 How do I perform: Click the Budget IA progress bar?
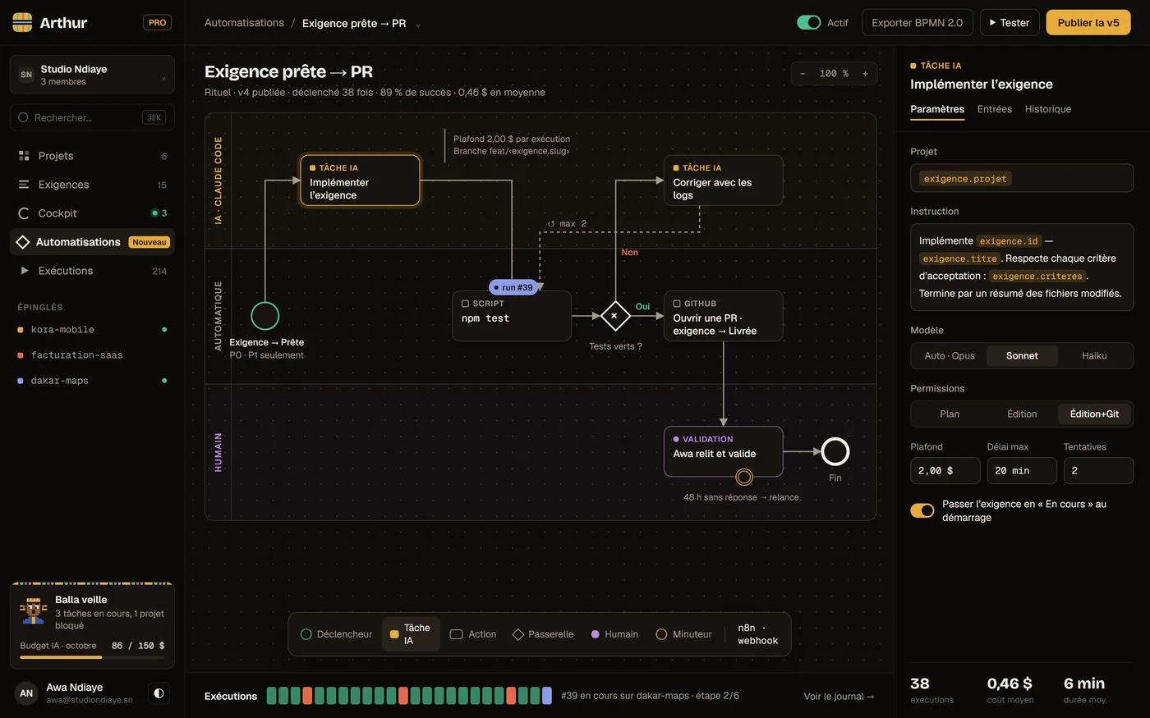[92, 657]
